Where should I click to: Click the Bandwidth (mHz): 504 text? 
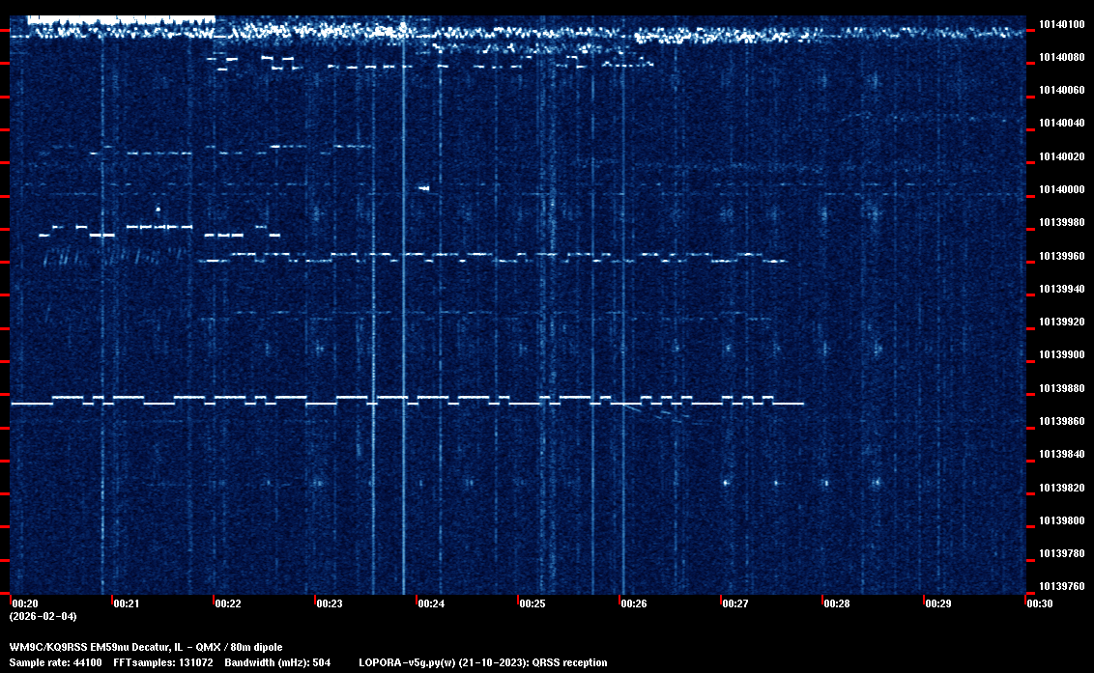point(278,662)
